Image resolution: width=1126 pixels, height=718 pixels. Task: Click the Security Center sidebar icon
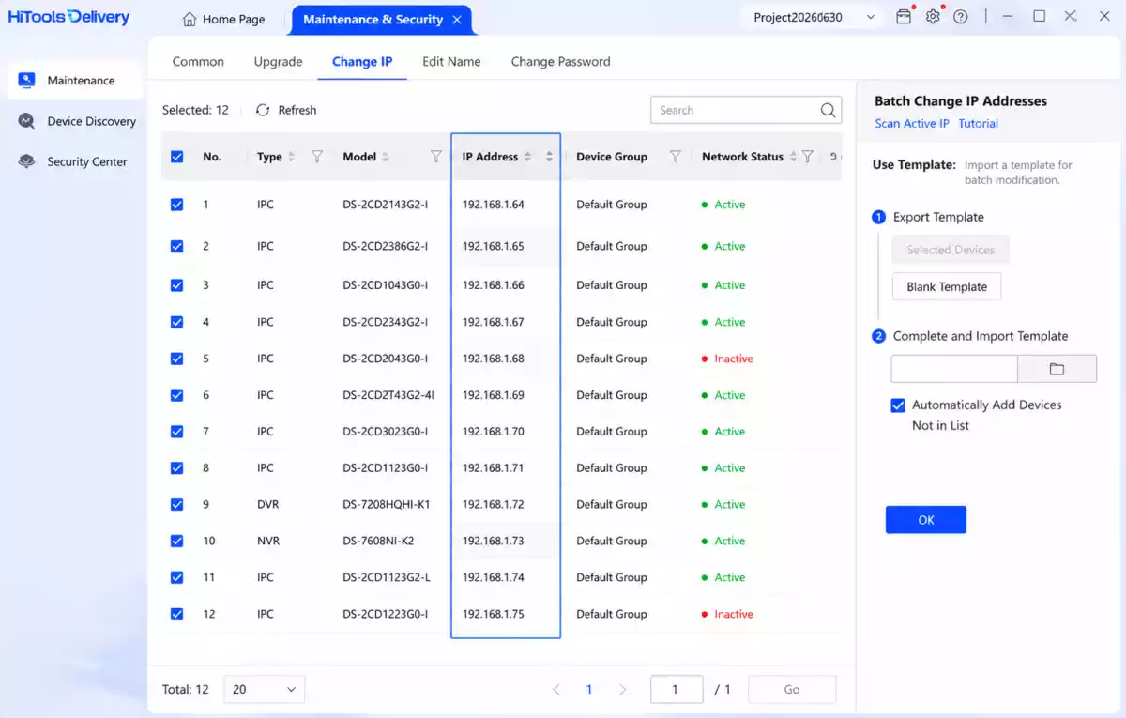[x=27, y=161]
